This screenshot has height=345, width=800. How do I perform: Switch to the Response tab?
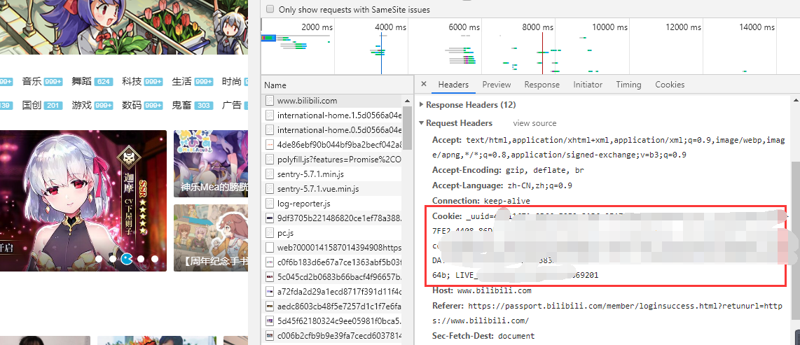[542, 85]
